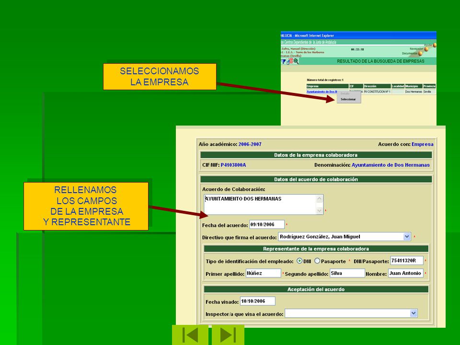This screenshot has height=345, width=460.
Task: Click the 'Representante de la empresa colaboradora' header
Action: click(316, 249)
